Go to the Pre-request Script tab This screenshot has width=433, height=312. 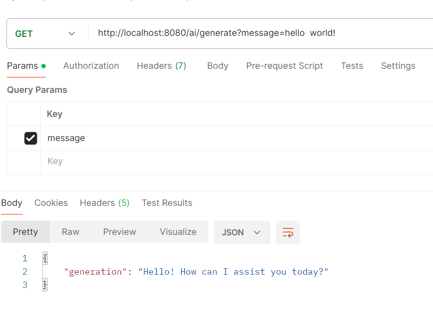285,66
